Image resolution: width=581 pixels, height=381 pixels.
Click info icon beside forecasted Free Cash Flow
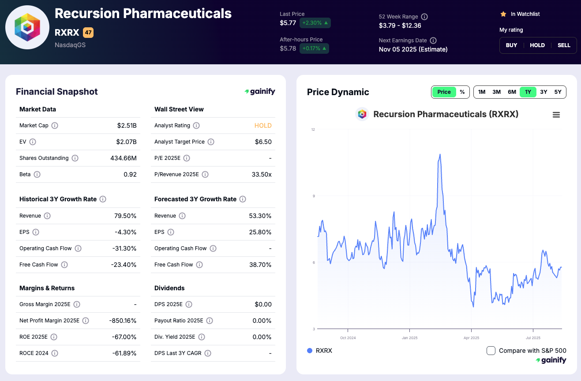[199, 265]
